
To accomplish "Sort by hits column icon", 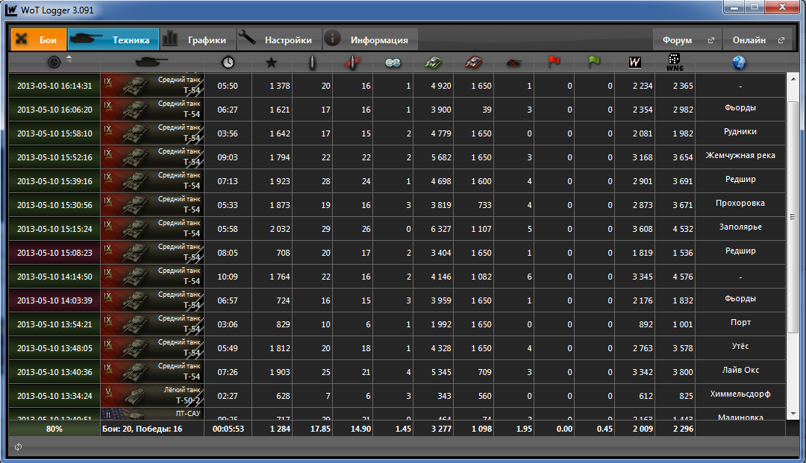I will pyautogui.click(x=352, y=63).
